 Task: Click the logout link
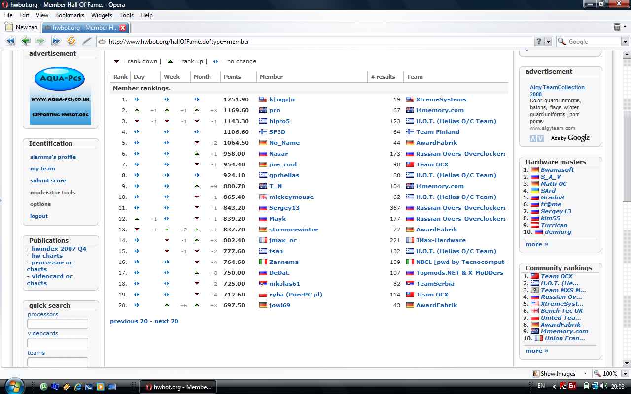point(39,216)
